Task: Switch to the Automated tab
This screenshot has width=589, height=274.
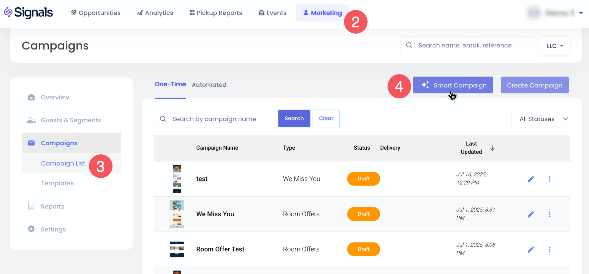Action: tap(209, 85)
